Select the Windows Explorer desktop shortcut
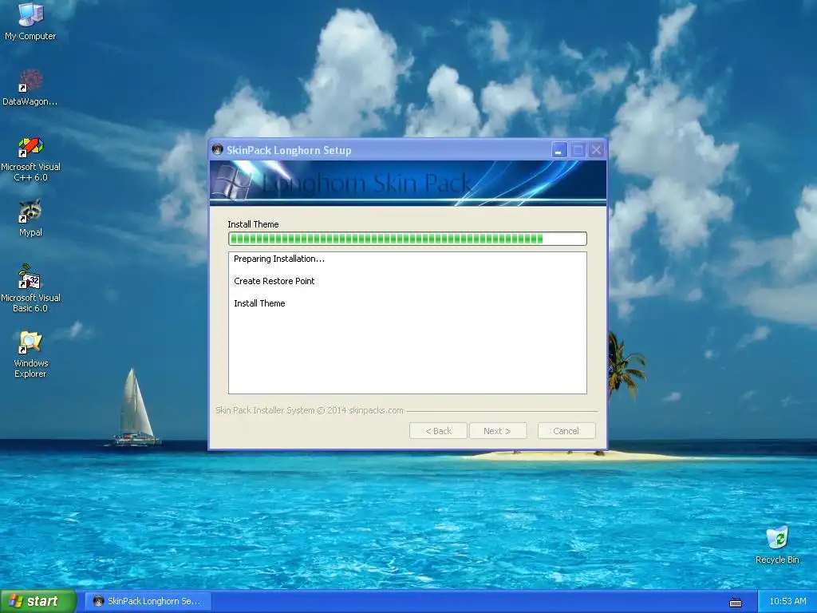 coord(30,354)
